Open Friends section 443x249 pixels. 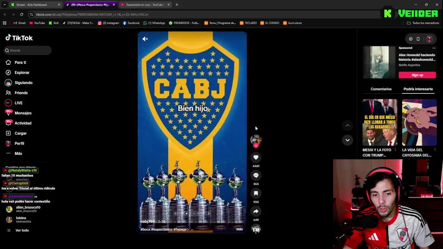(x=21, y=93)
